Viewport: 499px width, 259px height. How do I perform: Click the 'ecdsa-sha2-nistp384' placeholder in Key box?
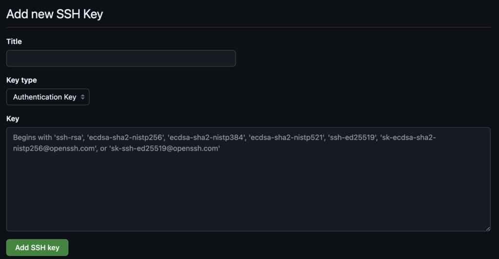pos(206,138)
